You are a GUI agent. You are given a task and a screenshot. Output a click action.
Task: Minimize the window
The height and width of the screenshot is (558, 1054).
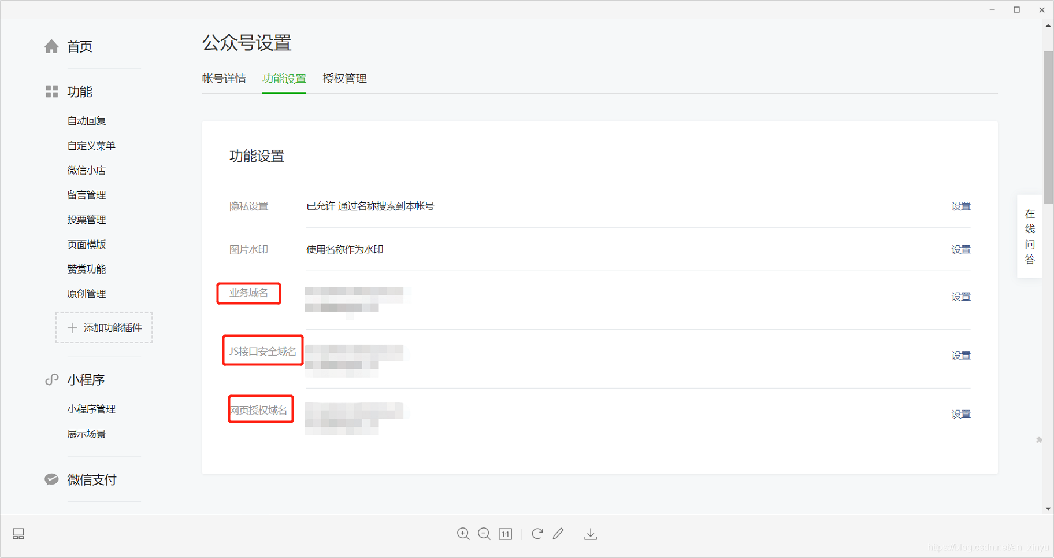992,10
